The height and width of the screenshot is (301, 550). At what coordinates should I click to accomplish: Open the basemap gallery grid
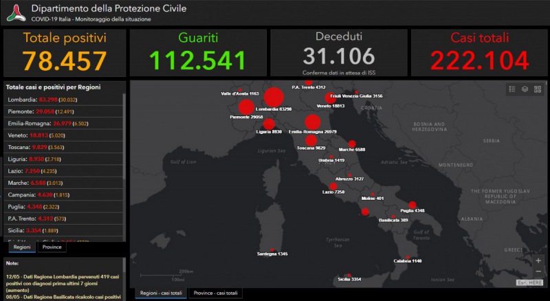point(537,89)
